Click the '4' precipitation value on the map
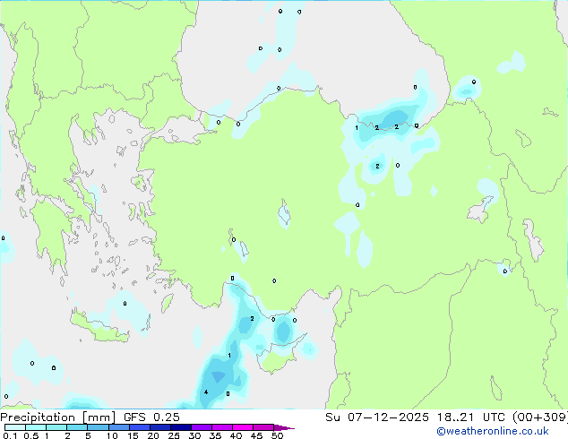 point(206,392)
